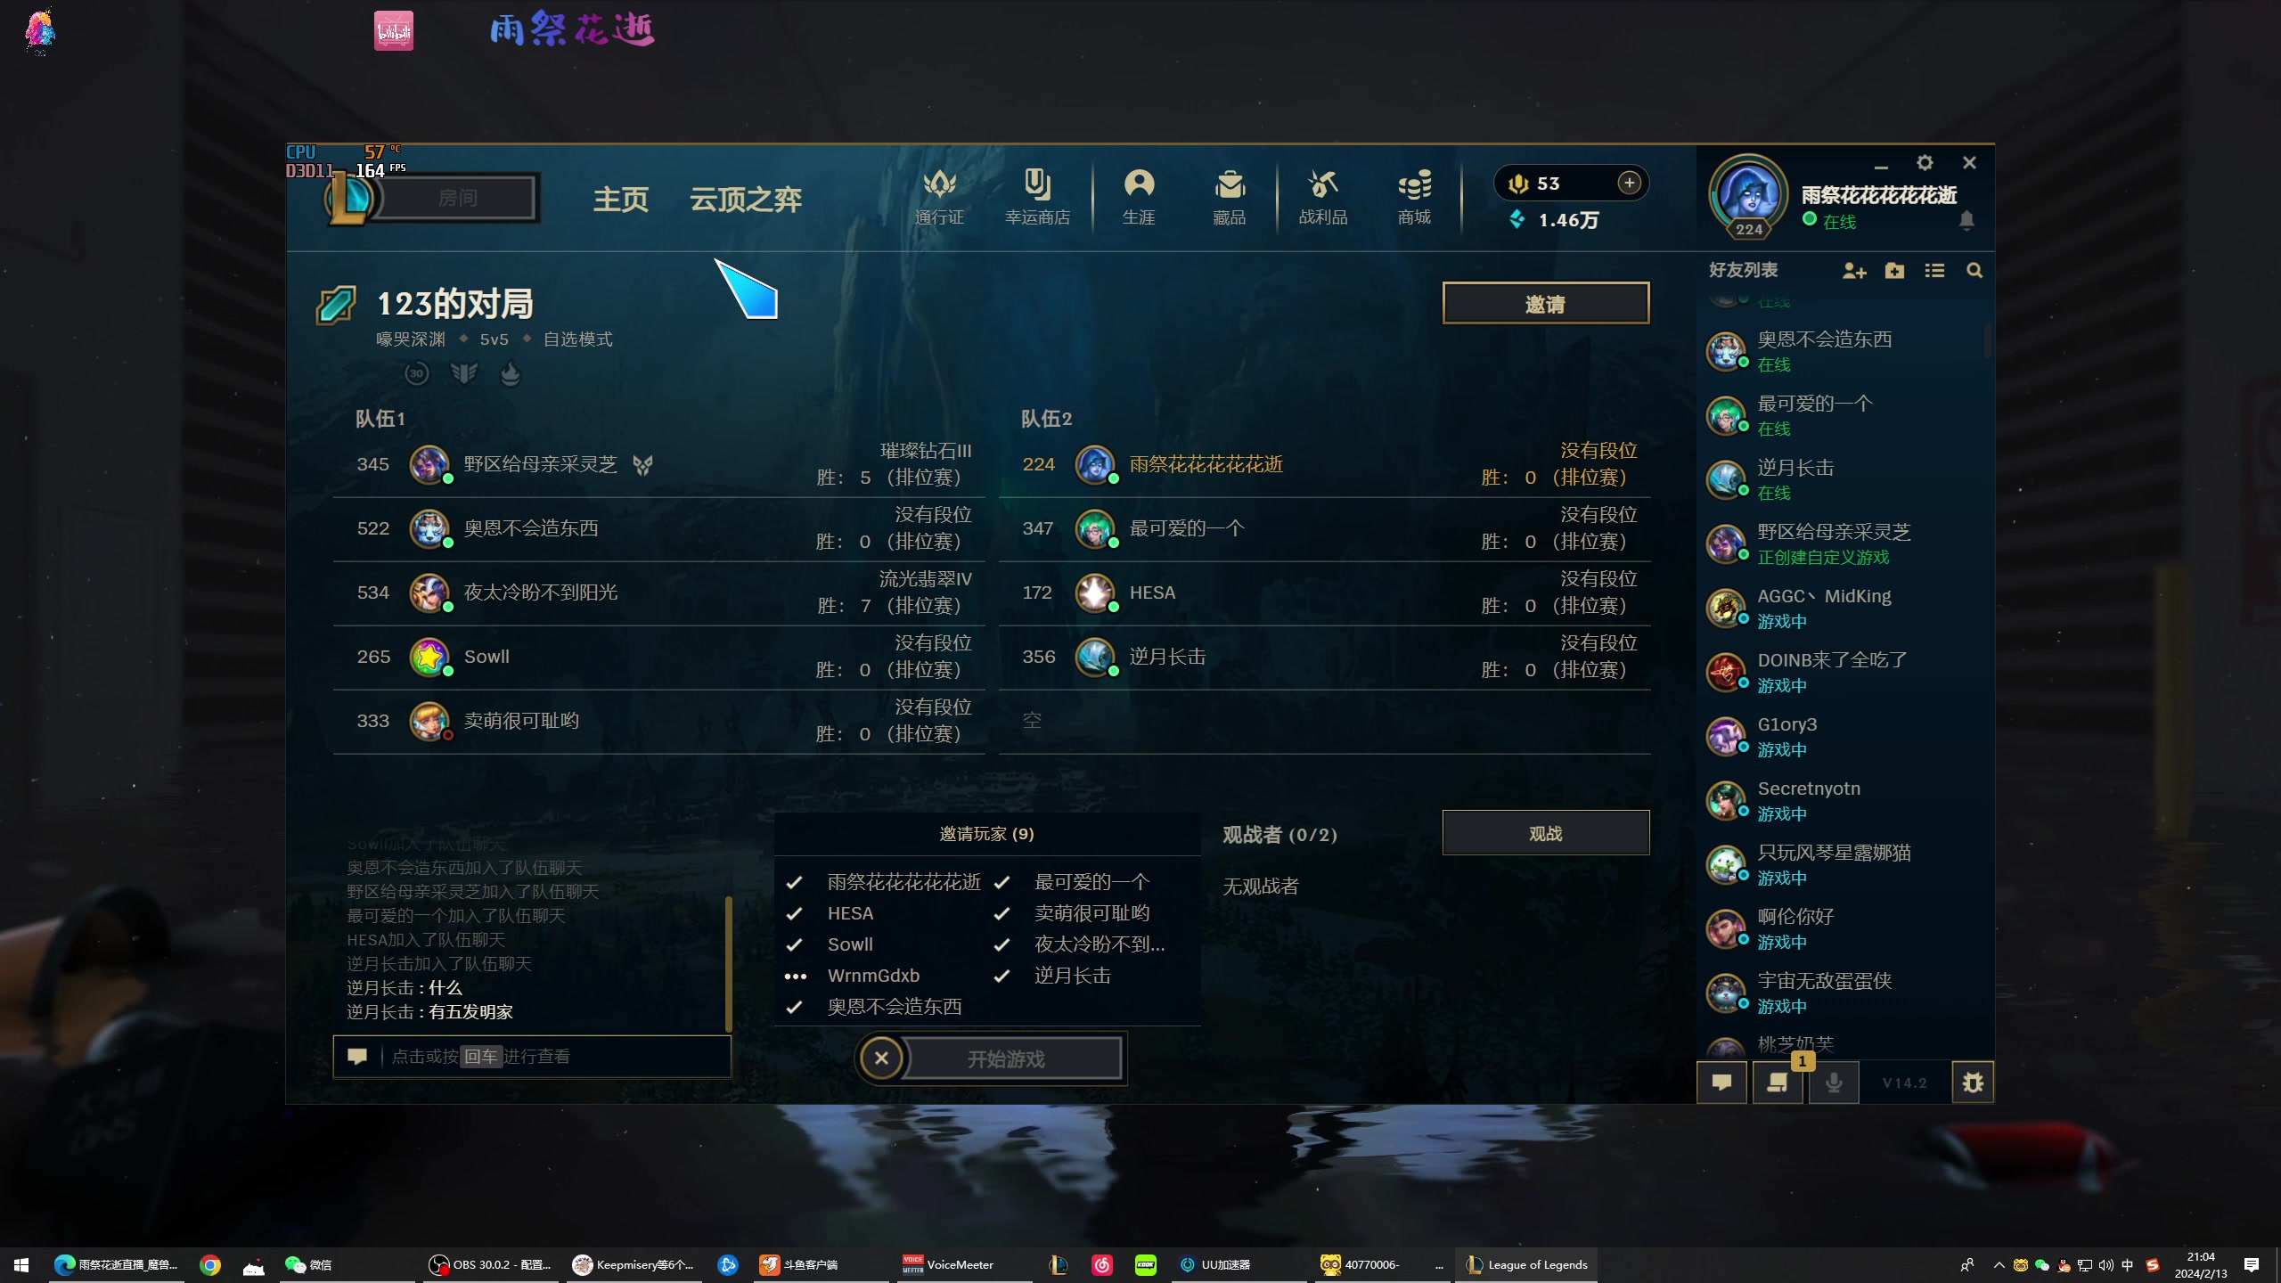This screenshot has height=1283, width=2281.
Task: Click the new folder icon in friends list
Action: [x=1895, y=270]
